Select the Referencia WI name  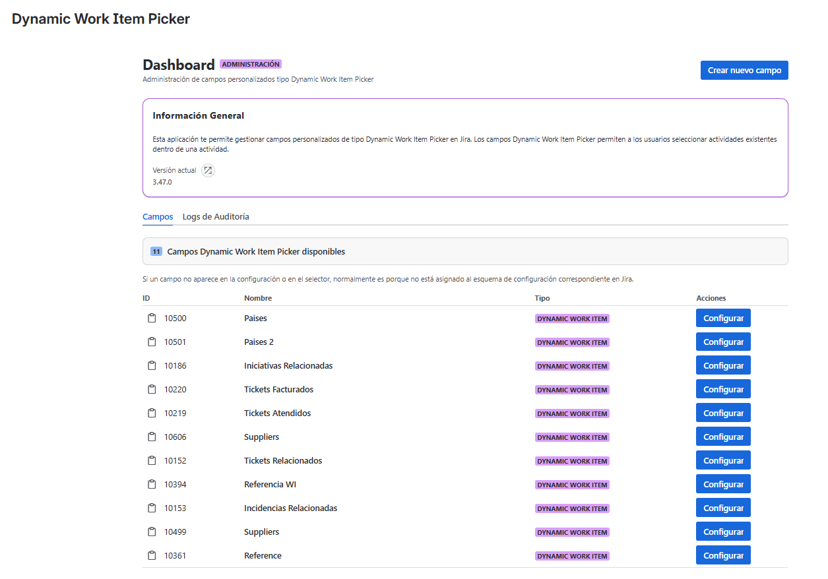(x=270, y=485)
